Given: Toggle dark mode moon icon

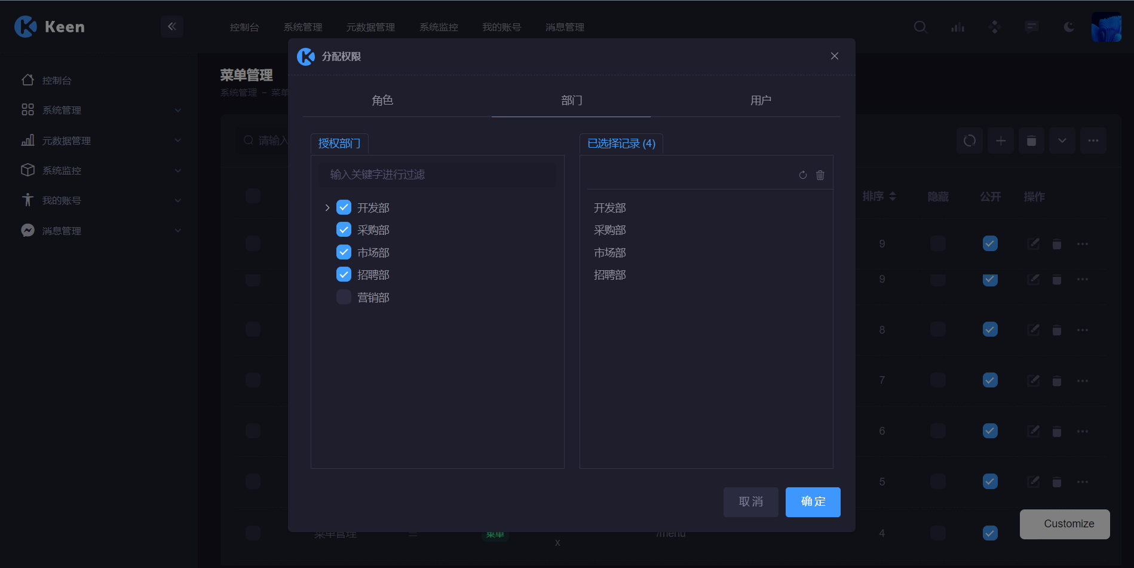Looking at the screenshot, I should point(1069,27).
